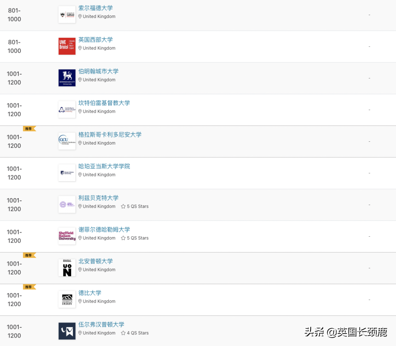396x346 pixels.
Task: Open the 哈珀亚当斯大学学院 link
Action: click(x=104, y=166)
